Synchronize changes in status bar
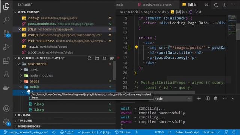 click(x=54, y=132)
